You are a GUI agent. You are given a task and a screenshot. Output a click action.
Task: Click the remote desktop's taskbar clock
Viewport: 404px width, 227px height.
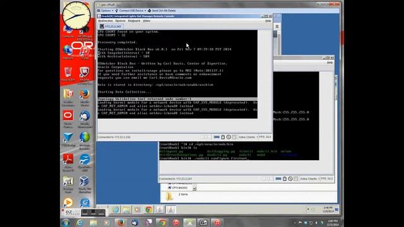pyautogui.click(x=328, y=209)
